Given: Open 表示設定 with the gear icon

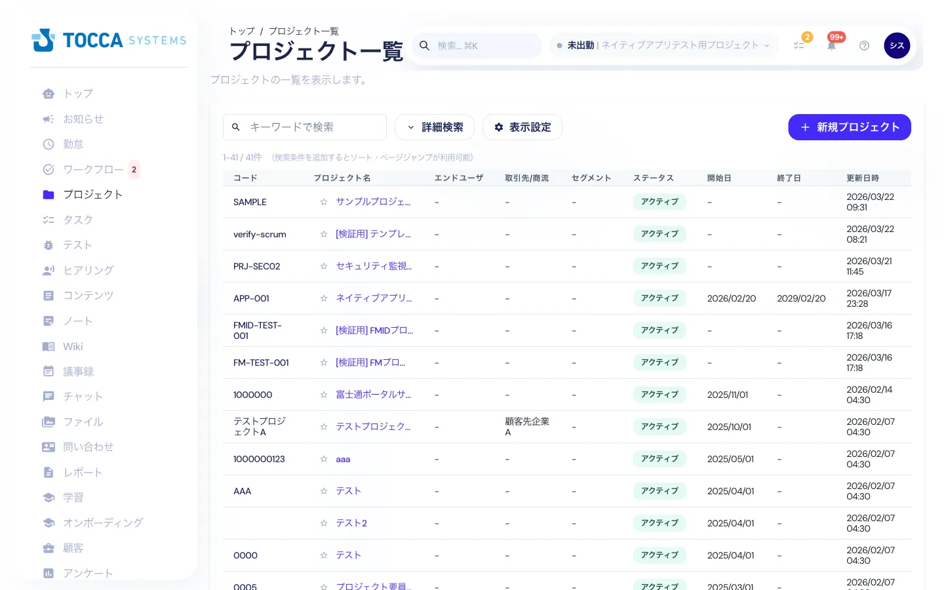Looking at the screenshot, I should (x=522, y=127).
